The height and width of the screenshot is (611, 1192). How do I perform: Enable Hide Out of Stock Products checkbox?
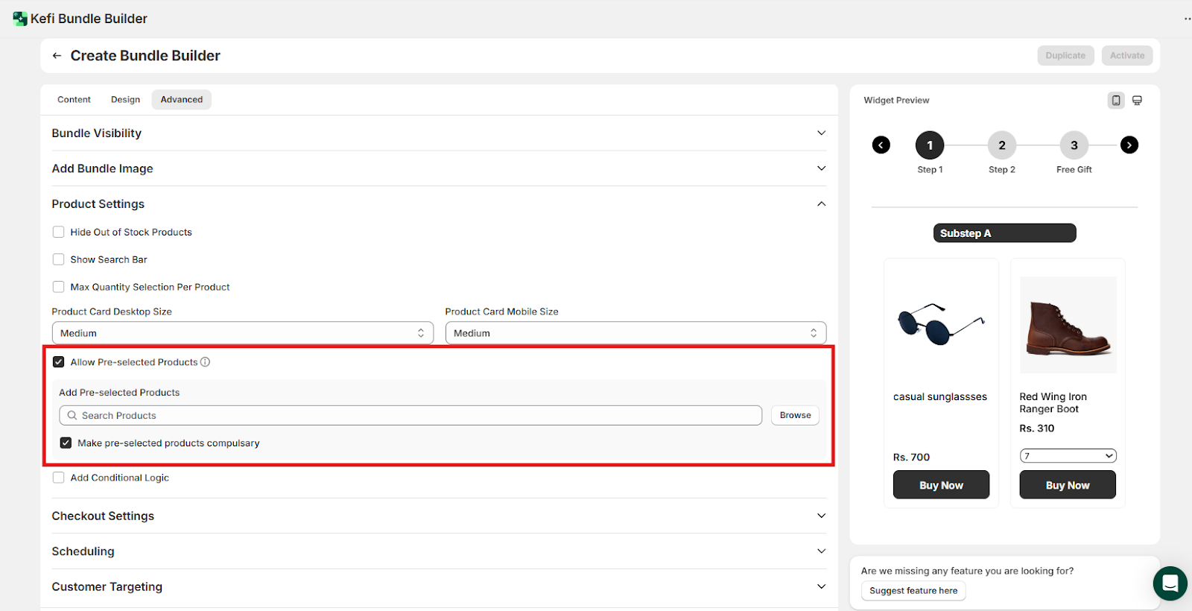coord(58,232)
